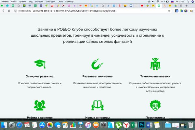Image resolution: width=195 pixels, height=130 pixels.
Task: Reload the page with the refresh button
Action: [x=9, y=11]
